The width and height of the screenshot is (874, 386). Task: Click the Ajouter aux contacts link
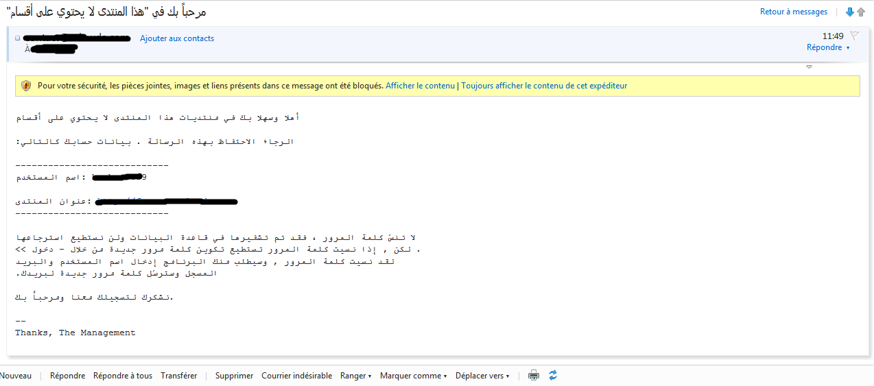177,38
